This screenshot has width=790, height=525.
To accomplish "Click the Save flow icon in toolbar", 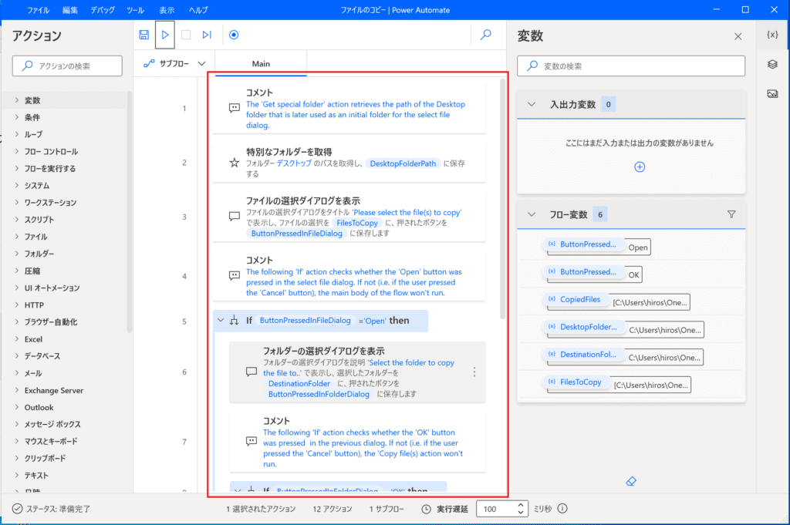I will pos(144,35).
